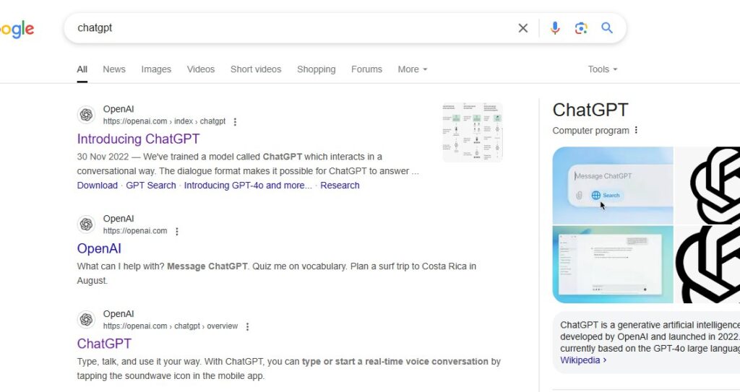The height and width of the screenshot is (392, 740).
Task: Start voice search with the microphone icon
Action: (555, 28)
